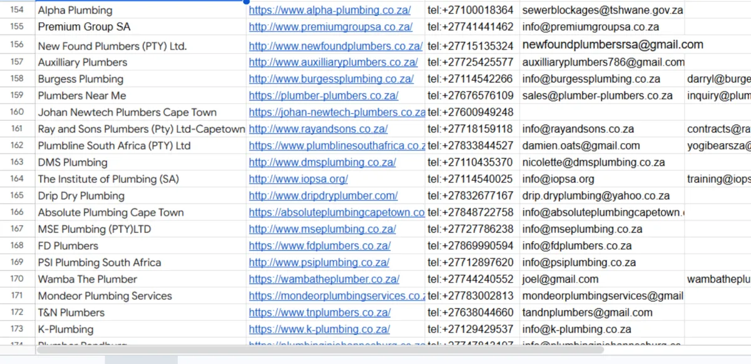Screen dimensions: 751x364
Task: Select the DMS Plumbing cell
Action: pyautogui.click(x=141, y=163)
